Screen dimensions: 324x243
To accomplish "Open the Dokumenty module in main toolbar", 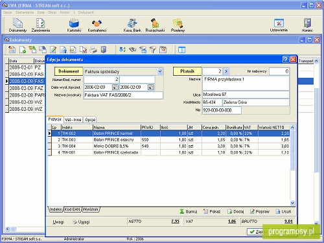I will point(17,25).
